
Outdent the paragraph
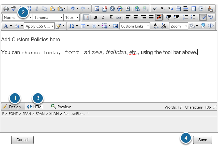pyautogui.click(x=176, y=17)
